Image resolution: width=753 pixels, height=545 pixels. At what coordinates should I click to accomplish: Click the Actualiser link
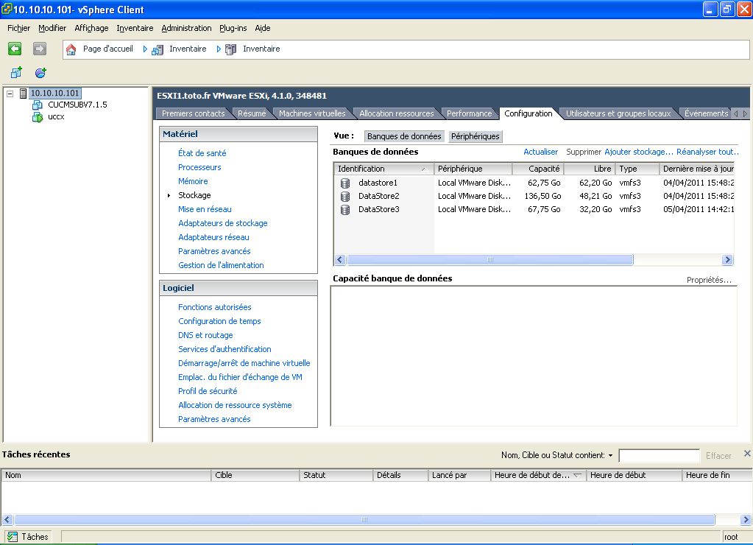tap(540, 152)
